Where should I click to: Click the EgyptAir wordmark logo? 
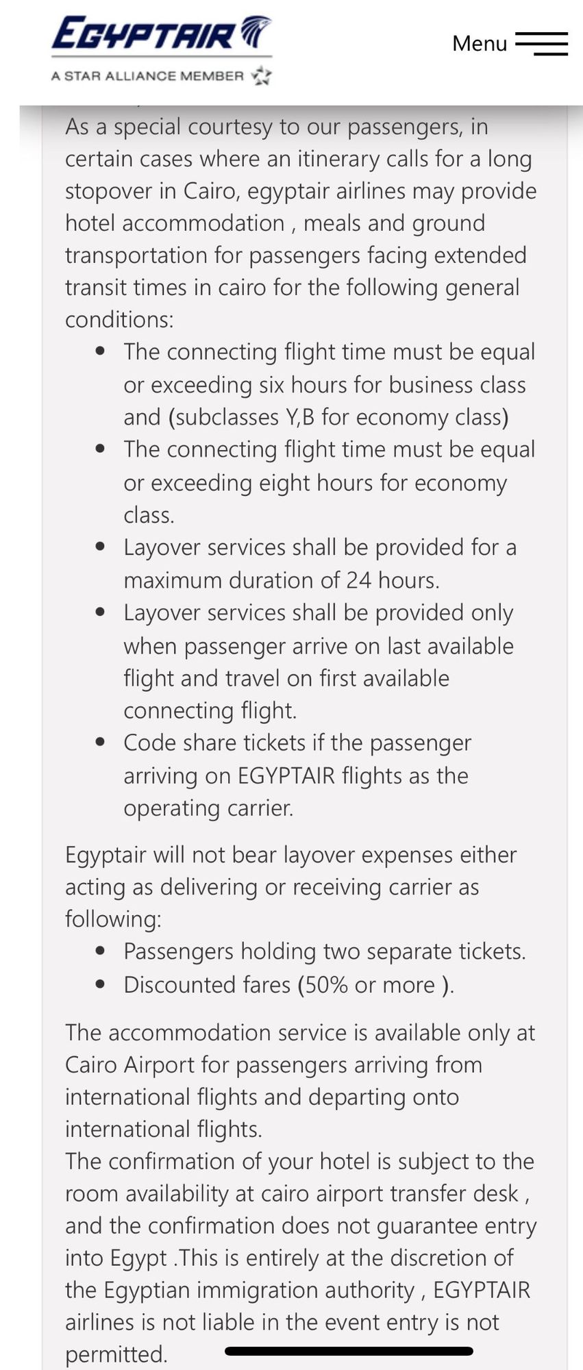(x=144, y=34)
